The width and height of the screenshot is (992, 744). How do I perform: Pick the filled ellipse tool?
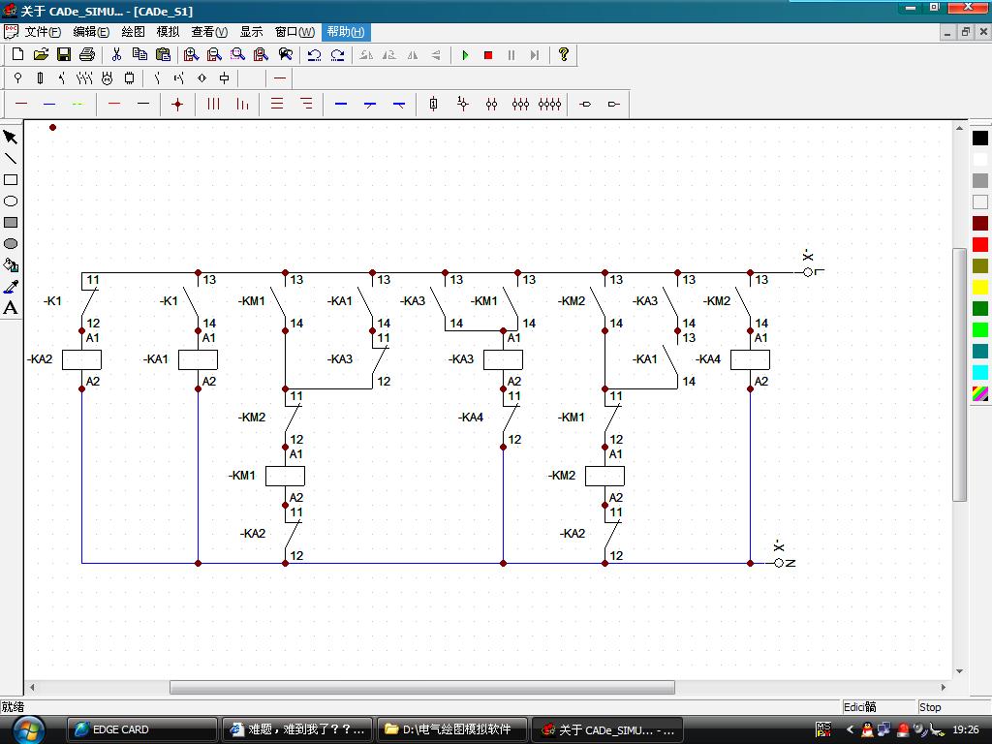coord(11,244)
